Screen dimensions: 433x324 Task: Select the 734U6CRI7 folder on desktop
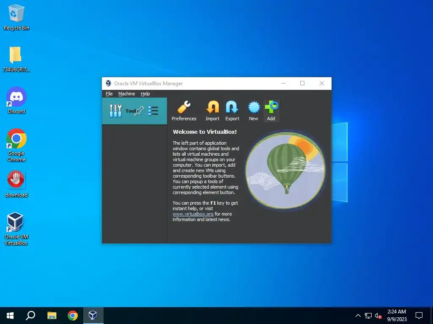pyautogui.click(x=16, y=59)
